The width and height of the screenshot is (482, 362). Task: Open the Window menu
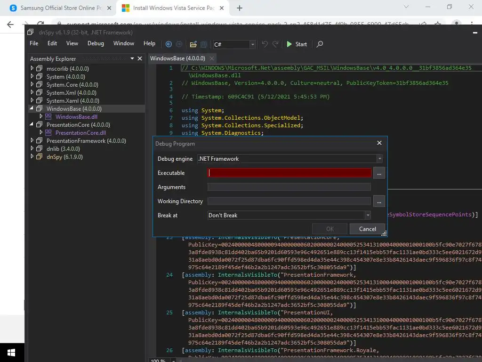pyautogui.click(x=124, y=43)
